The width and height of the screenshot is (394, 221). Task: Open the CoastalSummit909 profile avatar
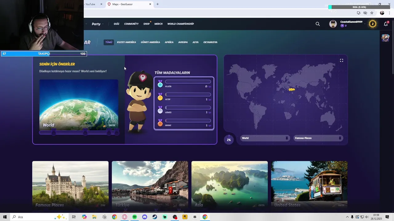click(x=333, y=24)
